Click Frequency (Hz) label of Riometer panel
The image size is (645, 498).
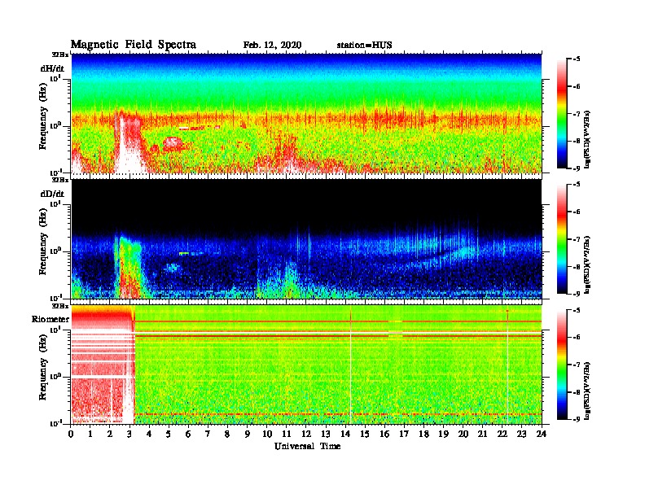tap(43, 367)
